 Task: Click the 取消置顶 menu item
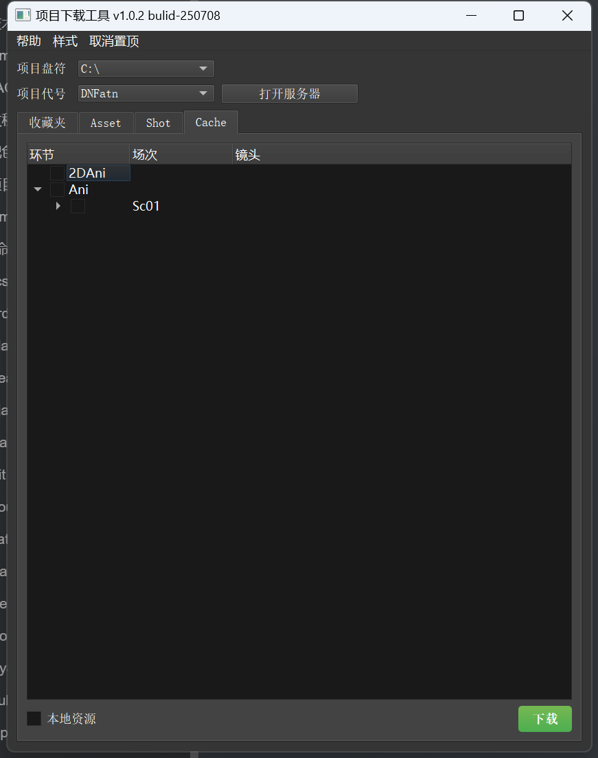(x=114, y=41)
